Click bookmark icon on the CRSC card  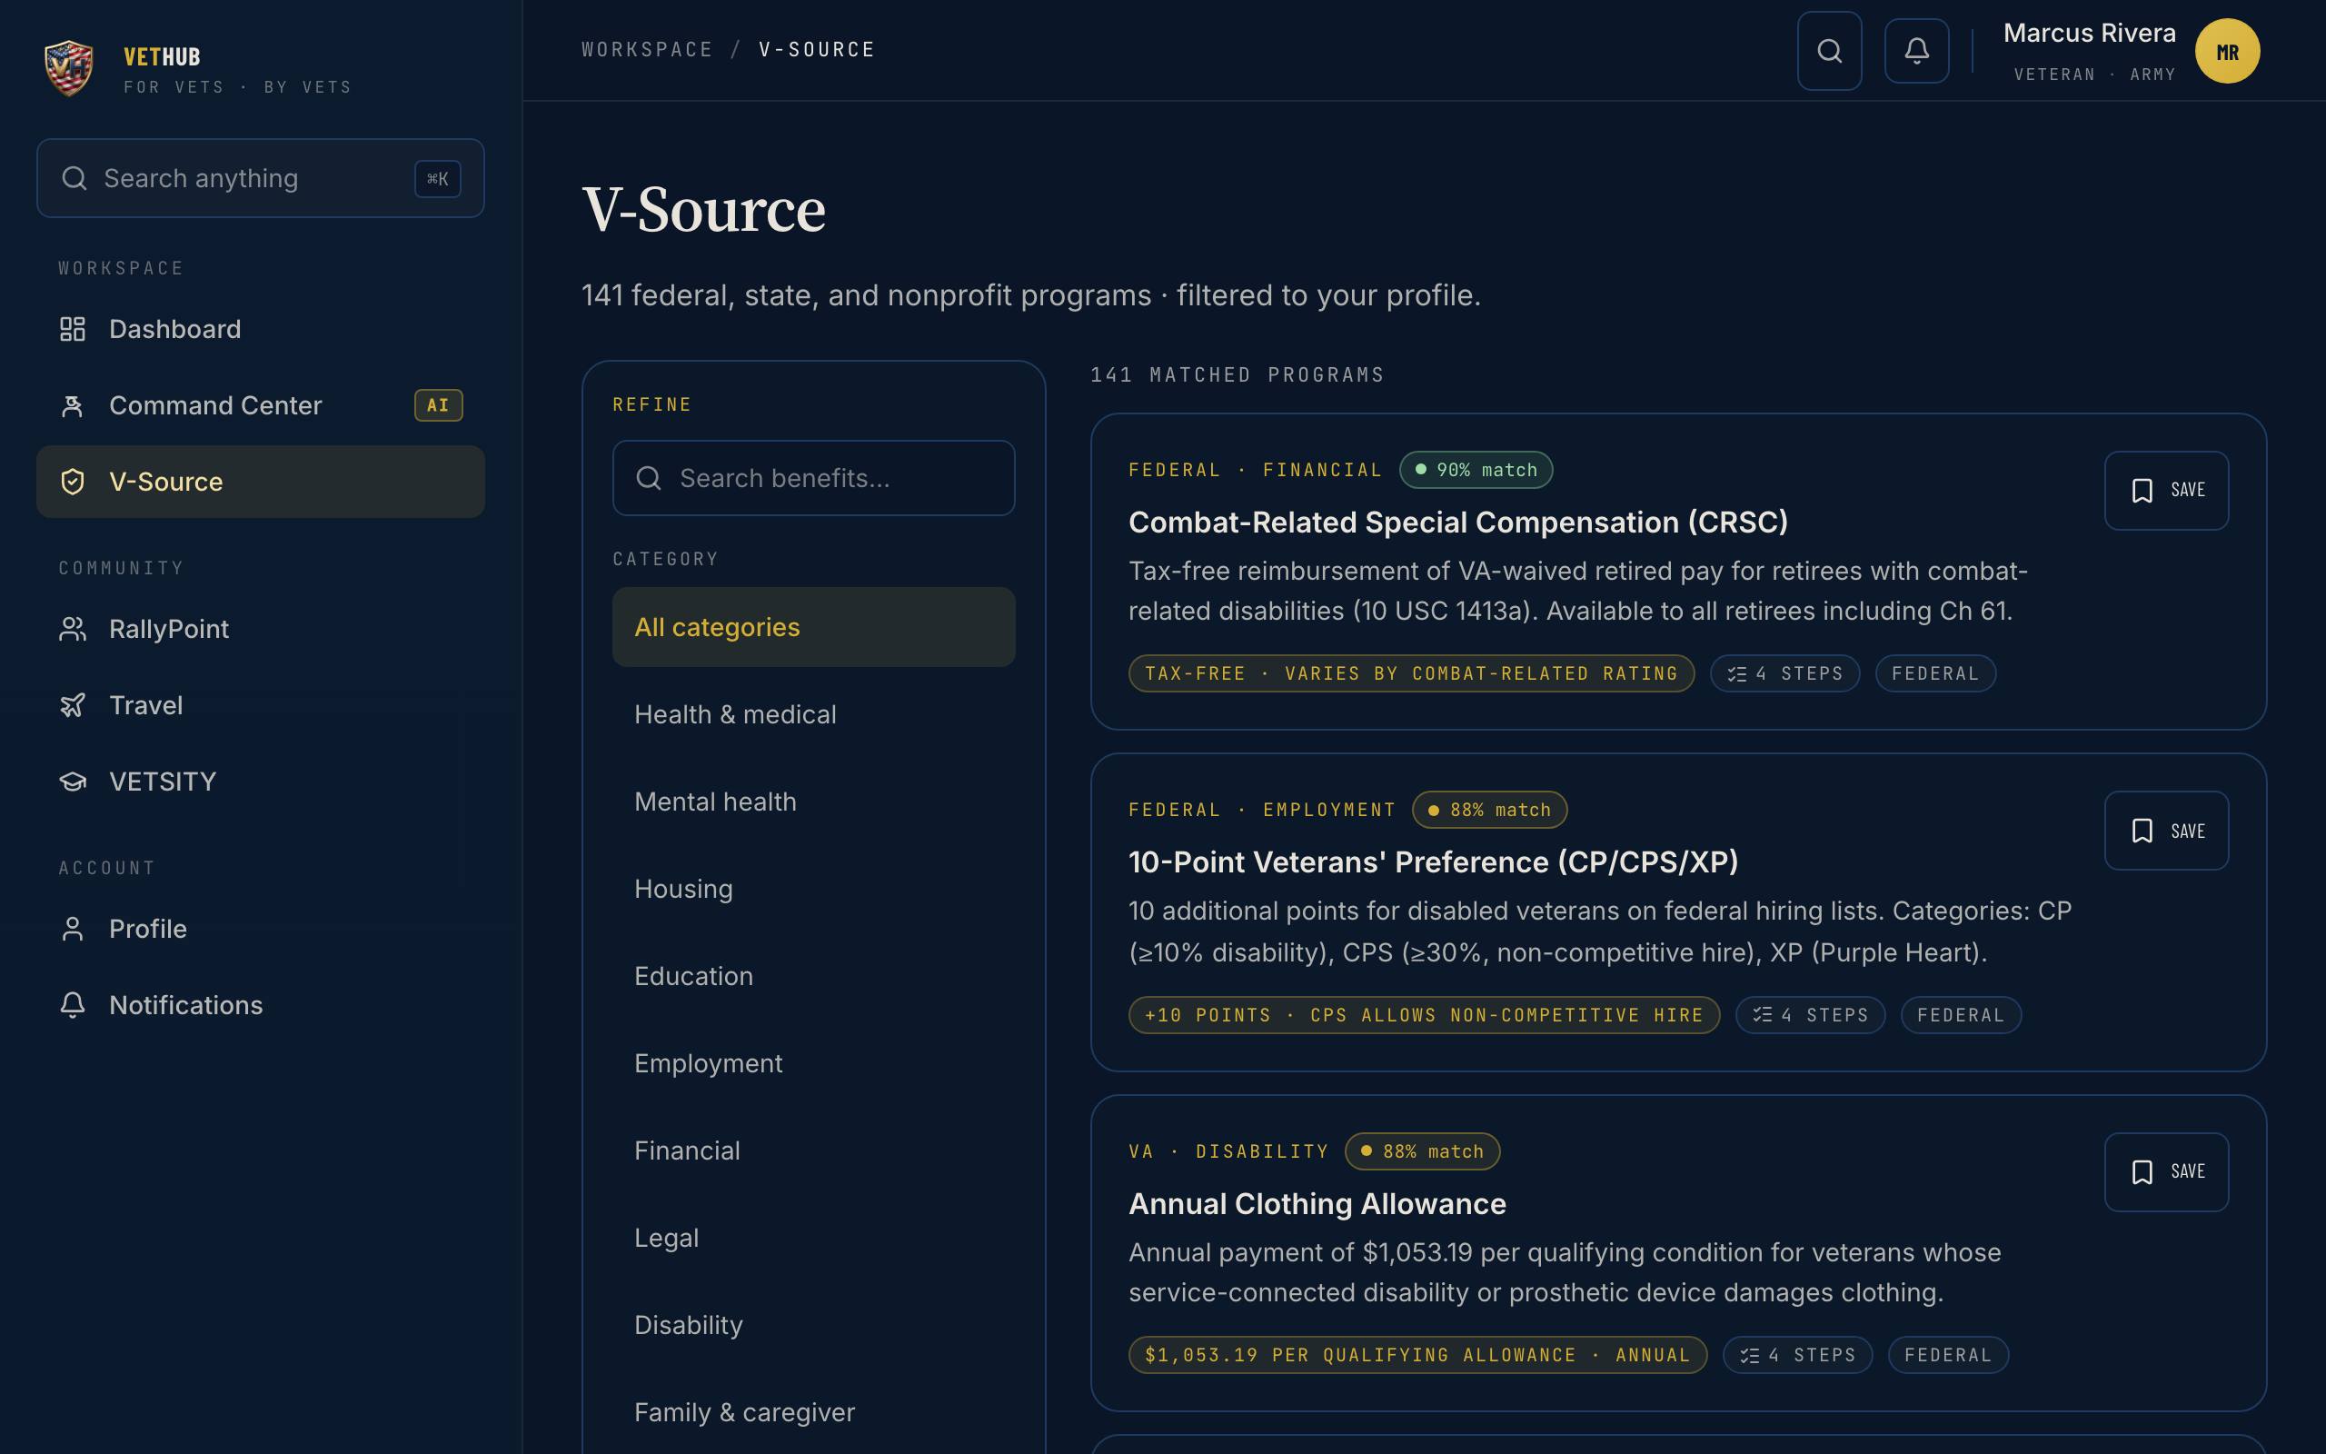pyautogui.click(x=2142, y=491)
